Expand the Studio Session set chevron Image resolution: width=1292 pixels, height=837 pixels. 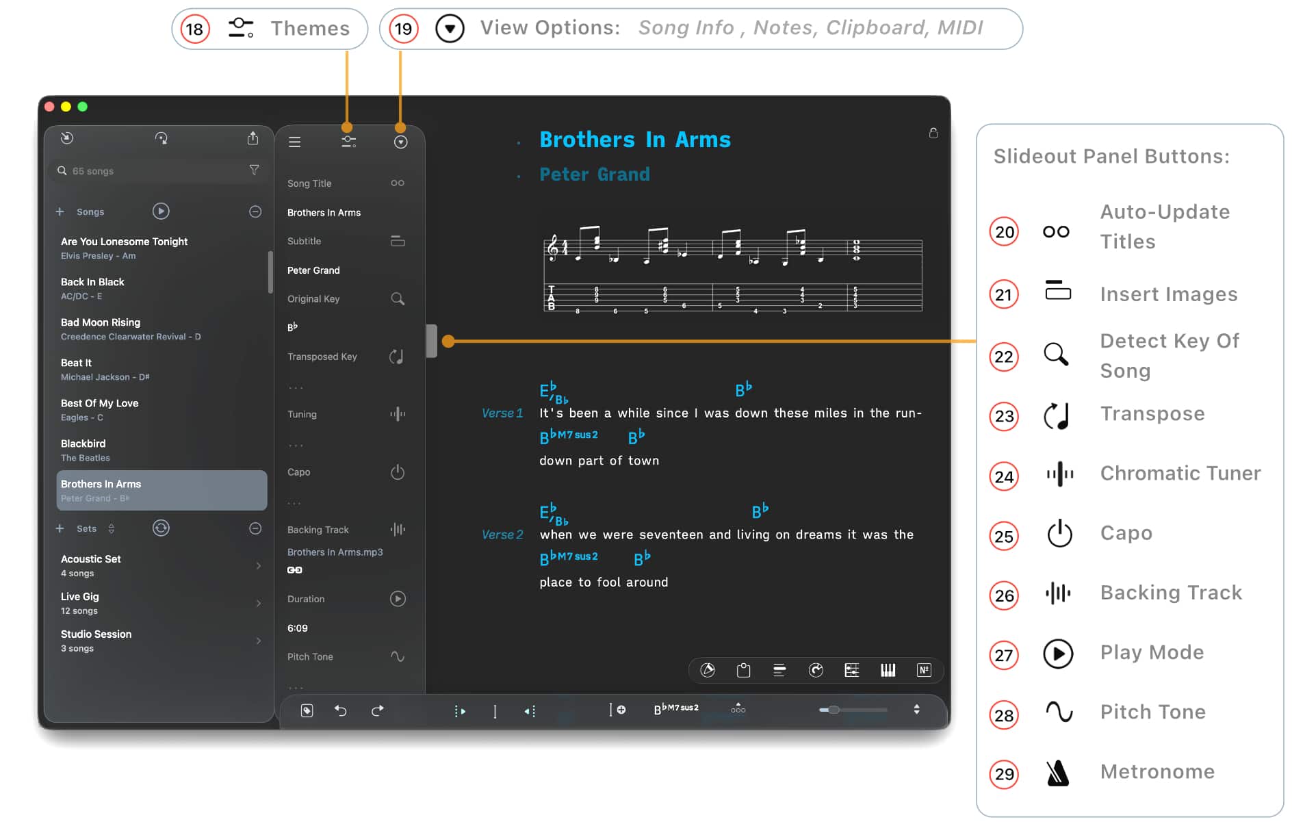click(x=259, y=641)
